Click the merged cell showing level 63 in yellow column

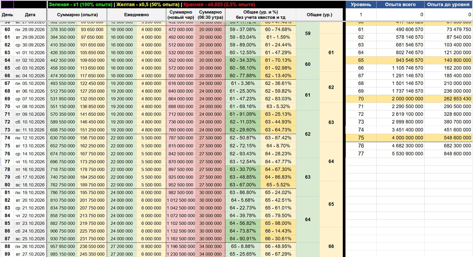click(331, 122)
